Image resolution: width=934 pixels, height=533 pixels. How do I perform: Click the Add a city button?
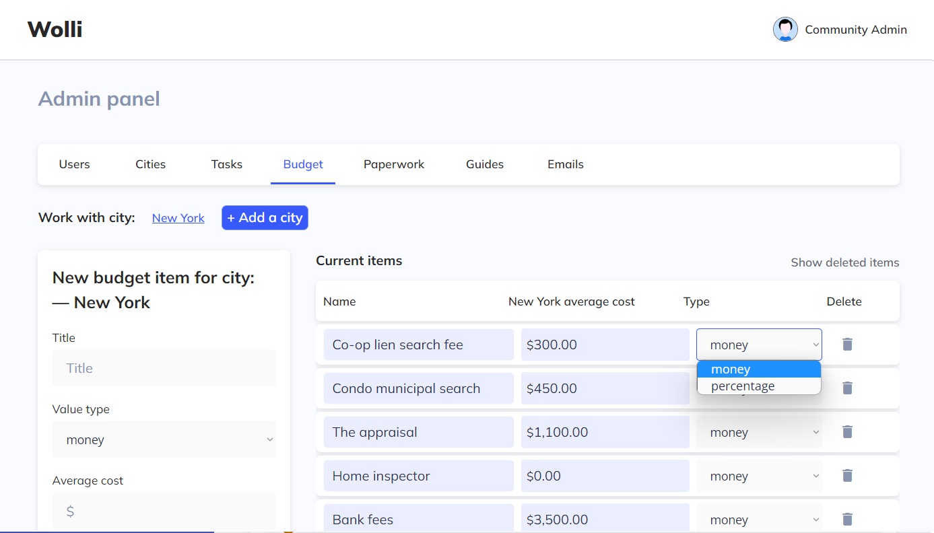tap(265, 217)
